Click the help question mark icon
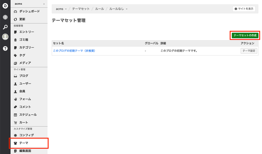This screenshot has height=154, width=262. coord(5,48)
